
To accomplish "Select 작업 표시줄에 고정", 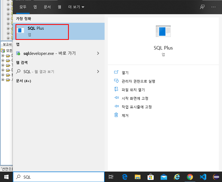I will click(x=137, y=107).
